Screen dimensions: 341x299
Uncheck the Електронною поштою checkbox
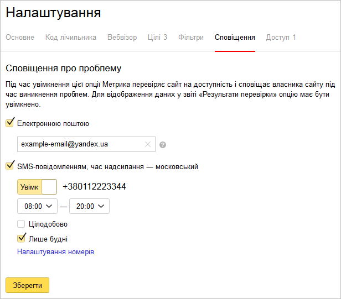coord(10,123)
